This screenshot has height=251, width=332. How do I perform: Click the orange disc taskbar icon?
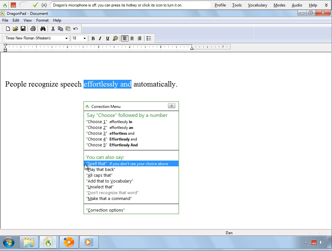point(69,242)
